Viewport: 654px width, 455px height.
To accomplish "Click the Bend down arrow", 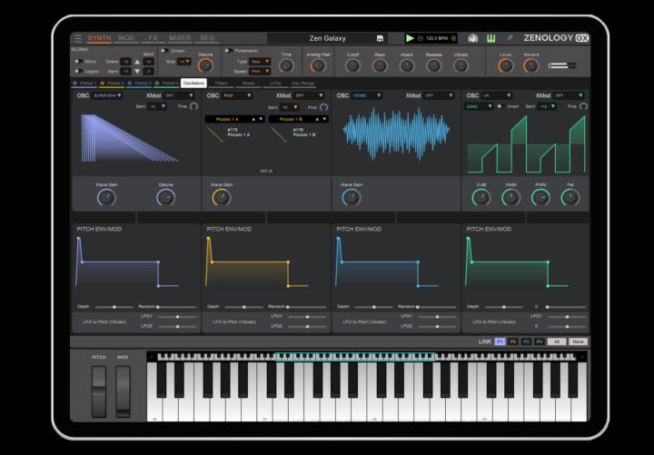I will (137, 72).
